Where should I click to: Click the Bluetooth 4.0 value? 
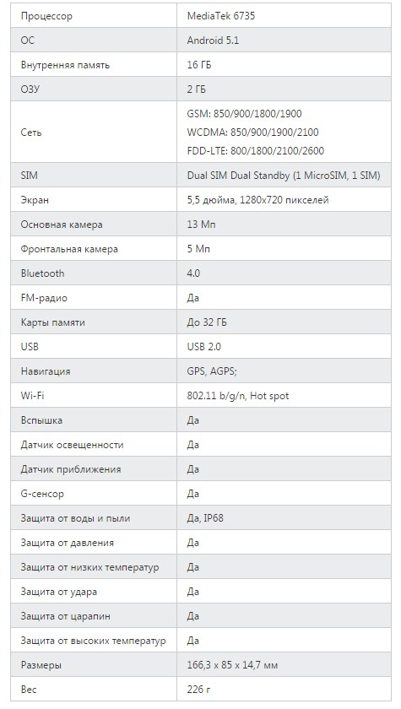coord(193,273)
